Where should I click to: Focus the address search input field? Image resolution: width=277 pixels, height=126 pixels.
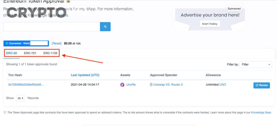(x=52, y=27)
